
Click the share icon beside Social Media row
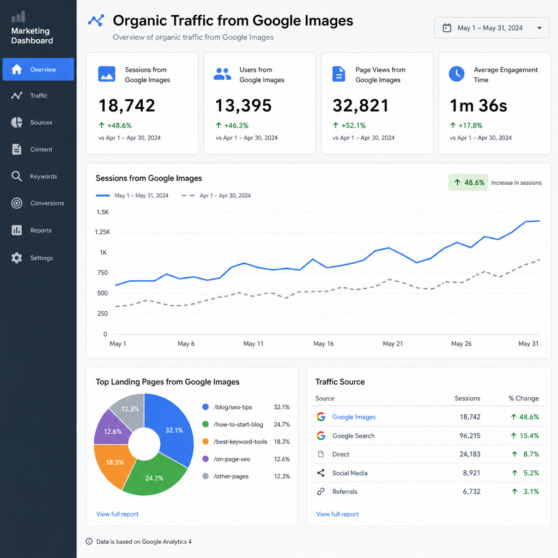click(321, 473)
